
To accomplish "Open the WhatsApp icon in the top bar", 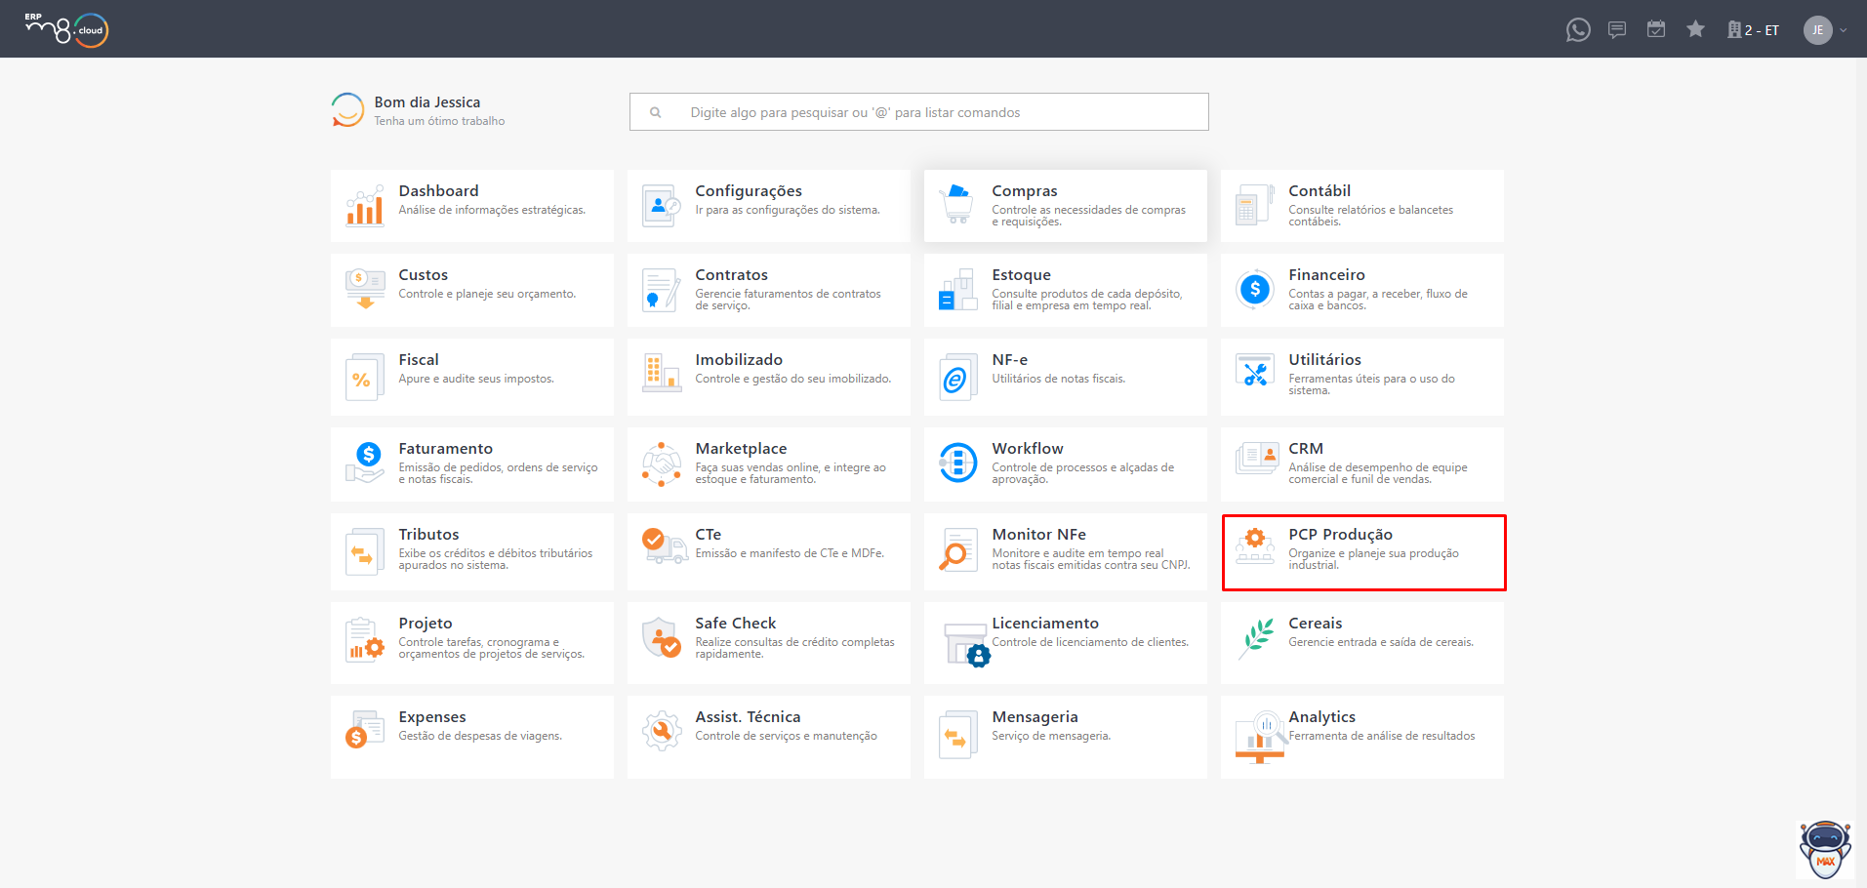I will tap(1577, 30).
